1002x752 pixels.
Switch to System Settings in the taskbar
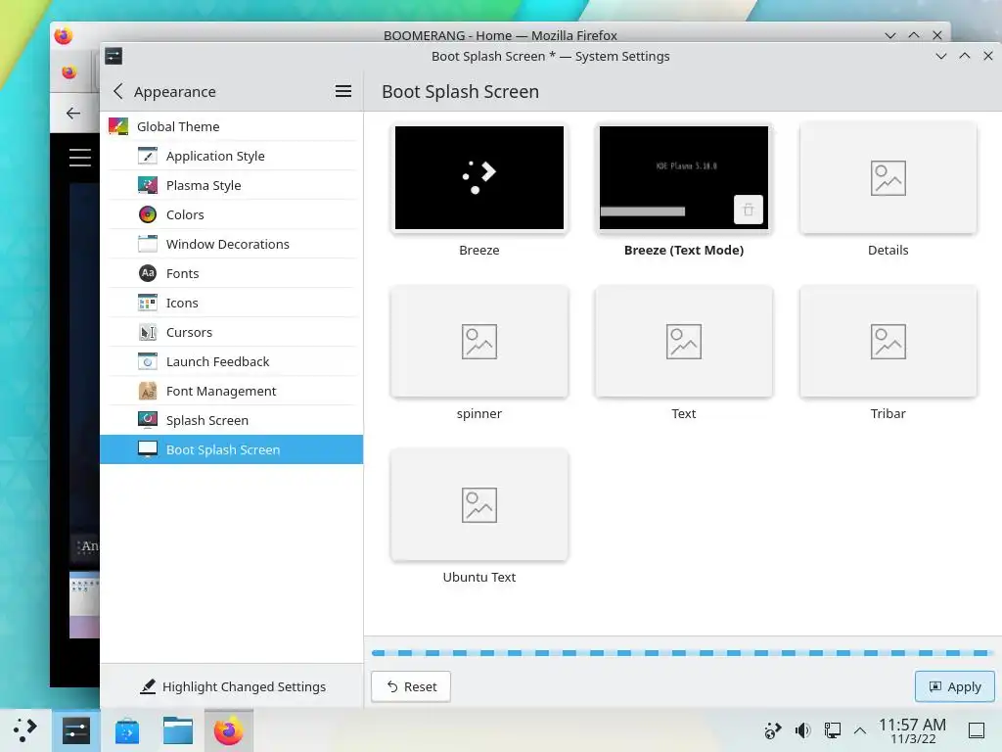[76, 730]
